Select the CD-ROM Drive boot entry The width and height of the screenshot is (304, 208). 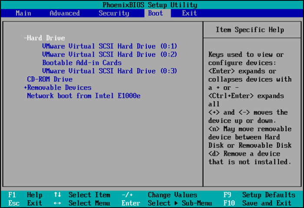coord(50,79)
